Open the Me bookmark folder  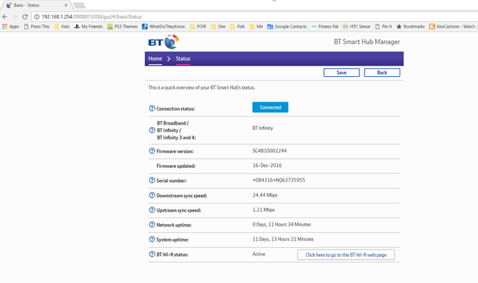pos(256,26)
